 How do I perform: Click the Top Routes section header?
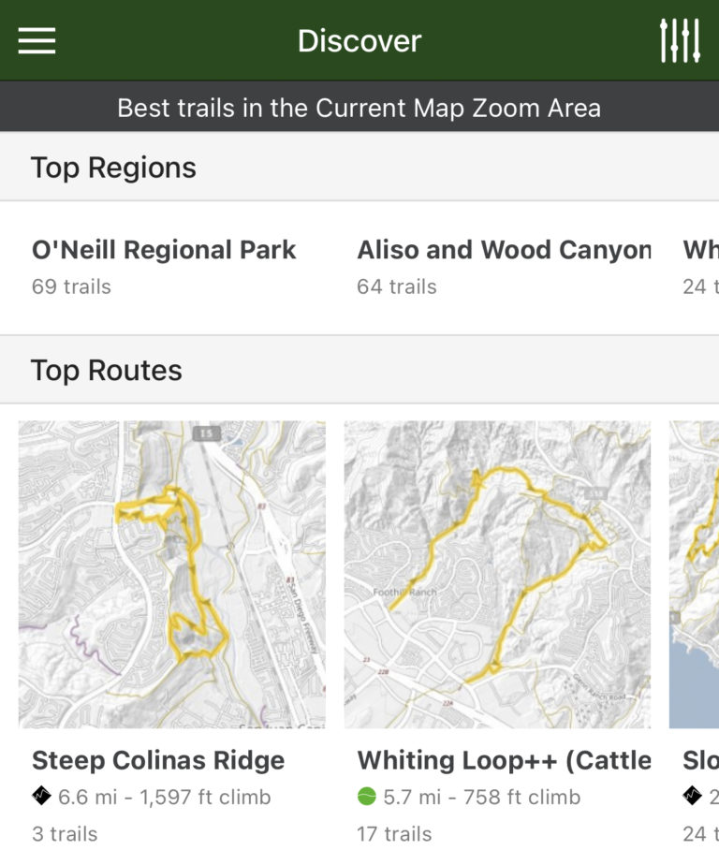(x=107, y=370)
